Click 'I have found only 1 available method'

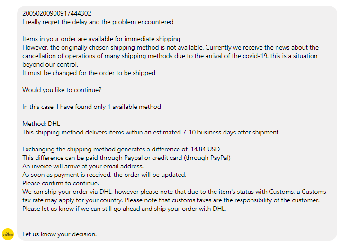[109, 107]
